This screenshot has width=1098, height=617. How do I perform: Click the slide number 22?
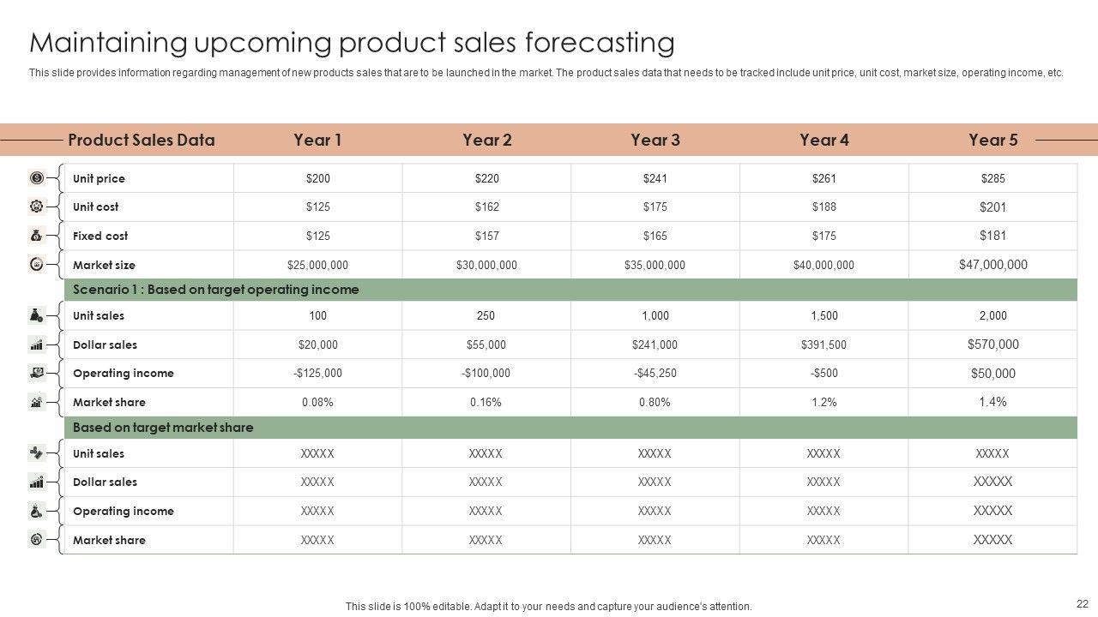coord(1082,603)
